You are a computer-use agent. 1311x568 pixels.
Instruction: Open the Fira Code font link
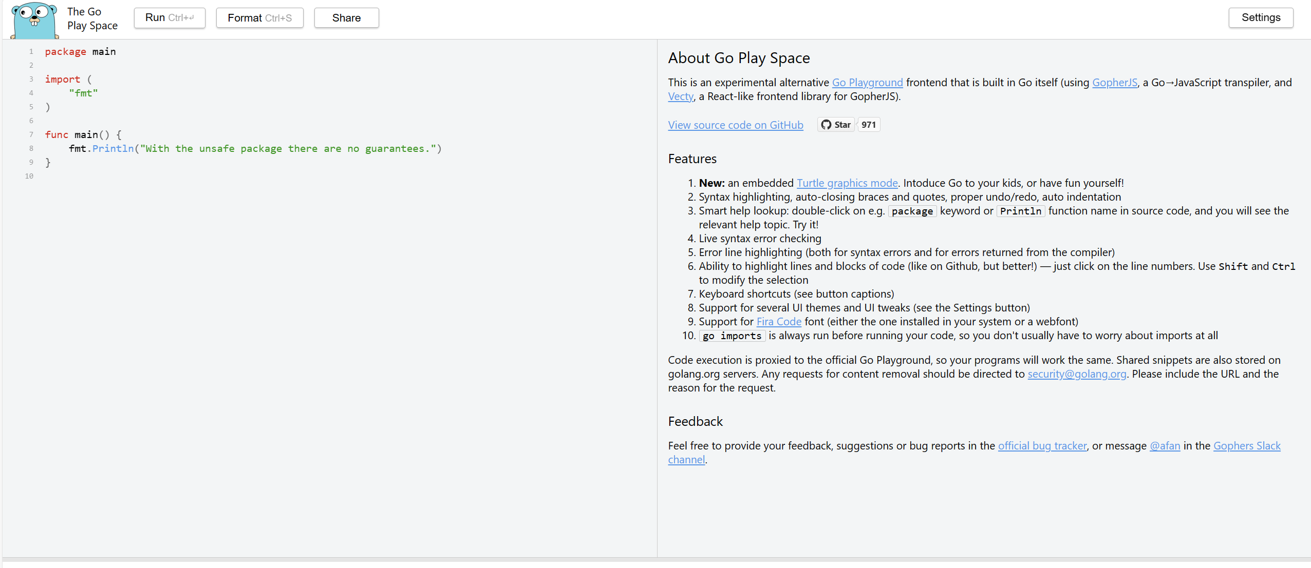(778, 322)
